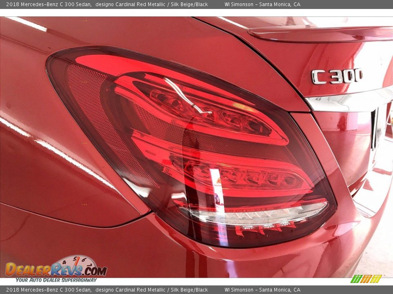Viewport: 393px width, 294px height.
Task: Click top 'WI Simonson – Santa Monica, CA' text
Action: 262,4
